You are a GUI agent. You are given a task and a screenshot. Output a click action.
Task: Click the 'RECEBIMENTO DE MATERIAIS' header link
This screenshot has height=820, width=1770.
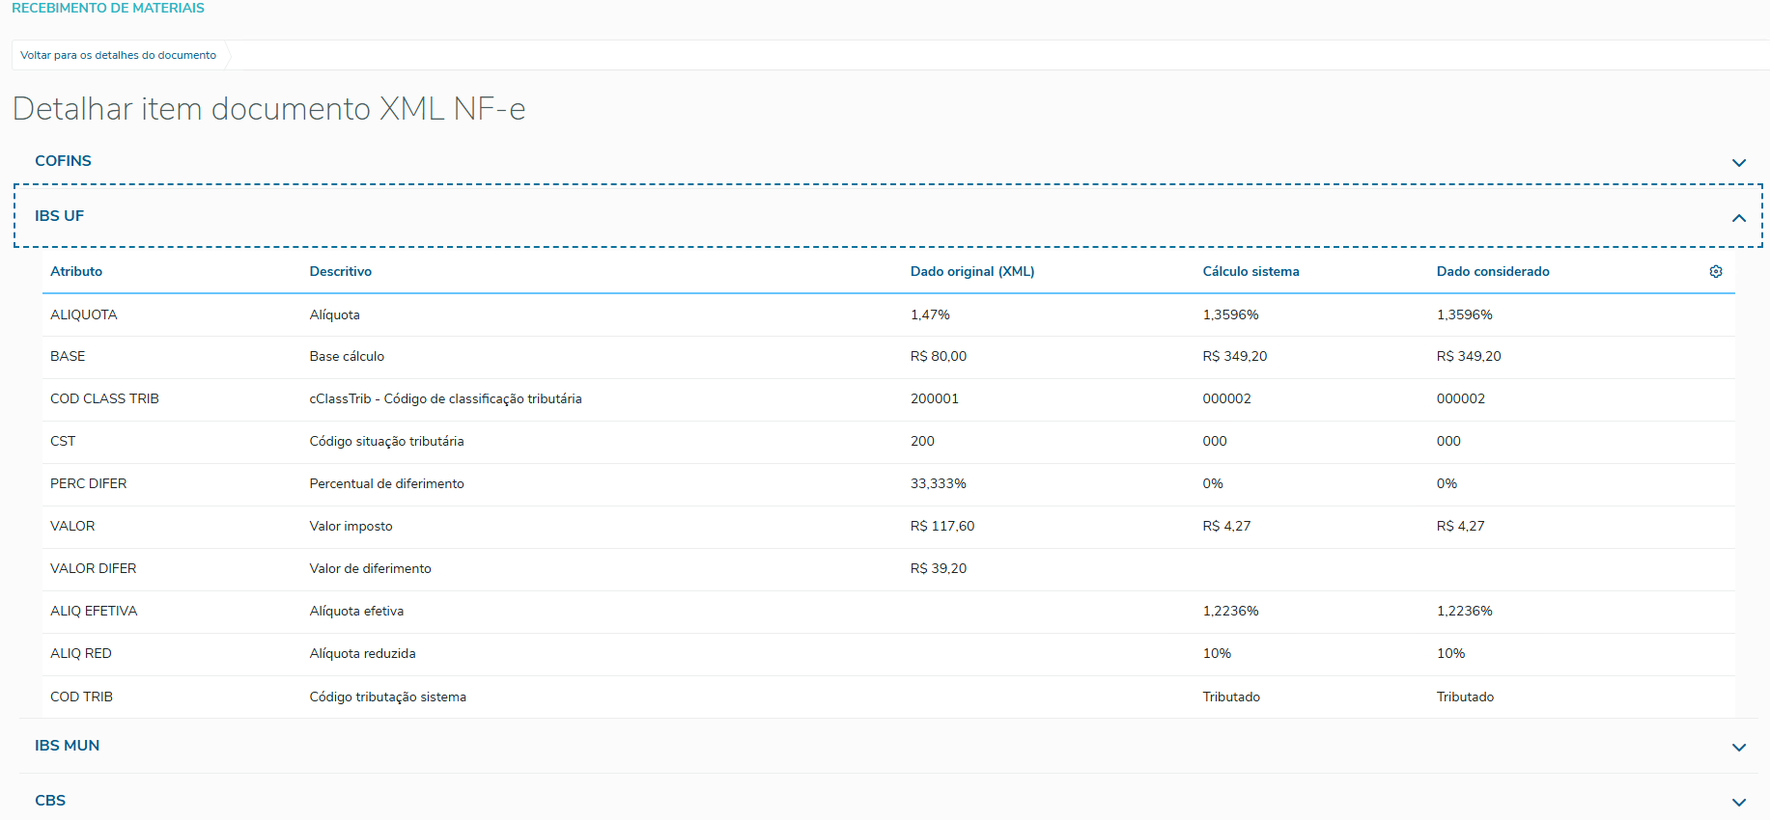pyautogui.click(x=108, y=9)
